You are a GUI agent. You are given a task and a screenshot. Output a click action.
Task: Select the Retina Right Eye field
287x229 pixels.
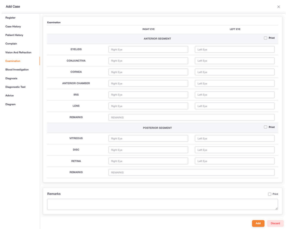tap(148, 161)
